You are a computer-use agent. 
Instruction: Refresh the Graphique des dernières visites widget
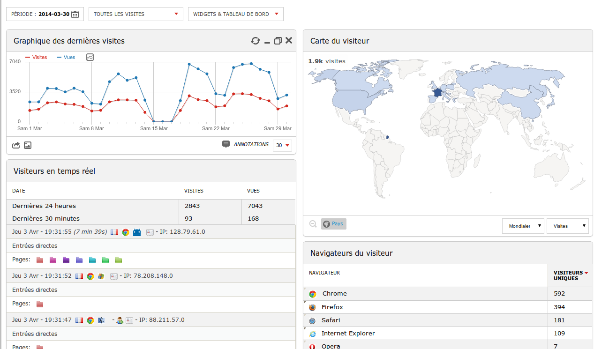tap(255, 41)
